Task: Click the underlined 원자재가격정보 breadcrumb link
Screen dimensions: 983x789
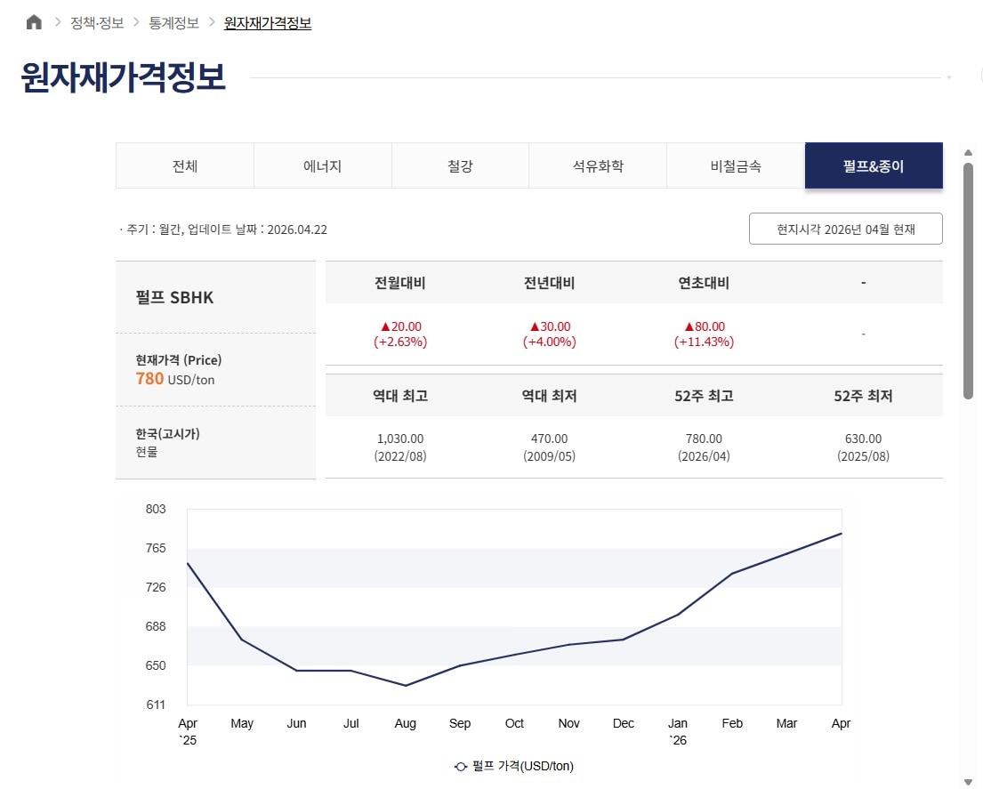Action: 267,23
